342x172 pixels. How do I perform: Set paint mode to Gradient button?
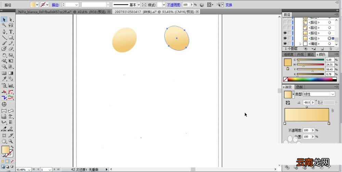click(x=8, y=161)
